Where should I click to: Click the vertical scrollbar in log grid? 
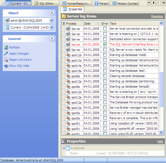coord(161,89)
